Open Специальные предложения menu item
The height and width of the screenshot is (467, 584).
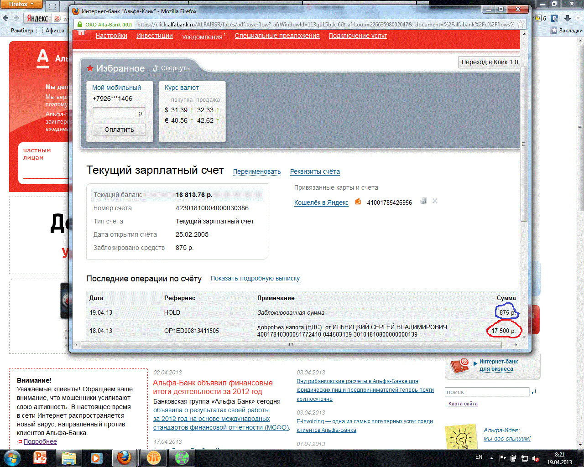[277, 36]
